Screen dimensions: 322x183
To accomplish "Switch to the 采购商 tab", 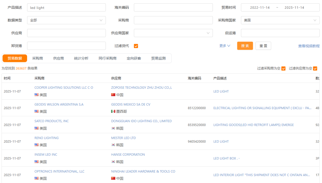I will coord(38,58).
